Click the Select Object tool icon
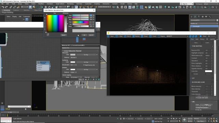Image resolution: width=219 pixels, height=123 pixels. click(30, 7)
